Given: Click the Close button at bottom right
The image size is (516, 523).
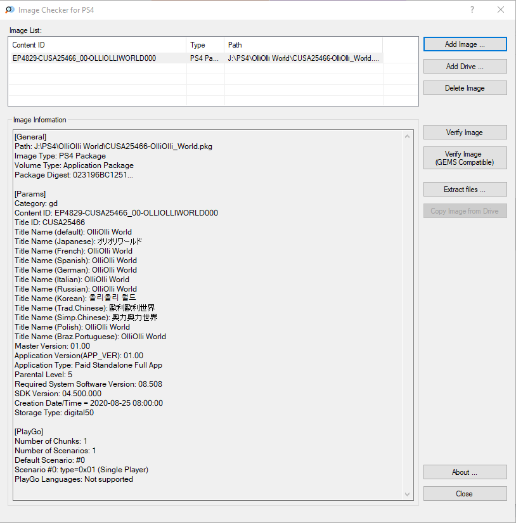Looking at the screenshot, I should click(465, 494).
